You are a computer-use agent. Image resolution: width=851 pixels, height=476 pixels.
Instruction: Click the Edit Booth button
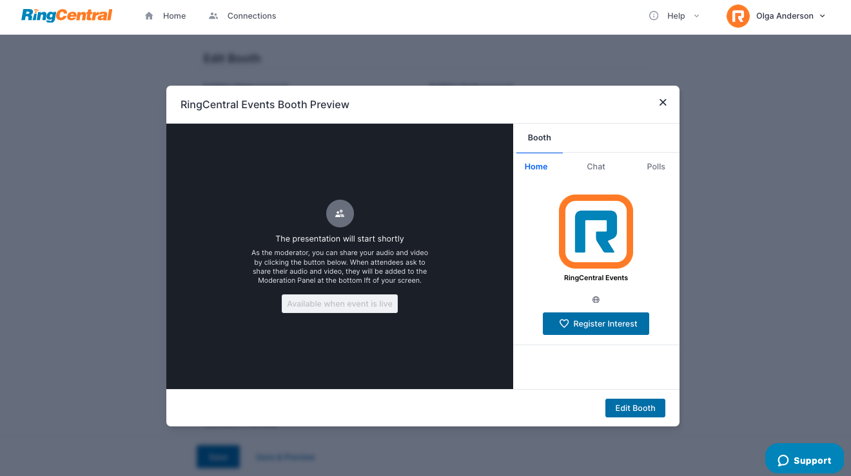635,408
